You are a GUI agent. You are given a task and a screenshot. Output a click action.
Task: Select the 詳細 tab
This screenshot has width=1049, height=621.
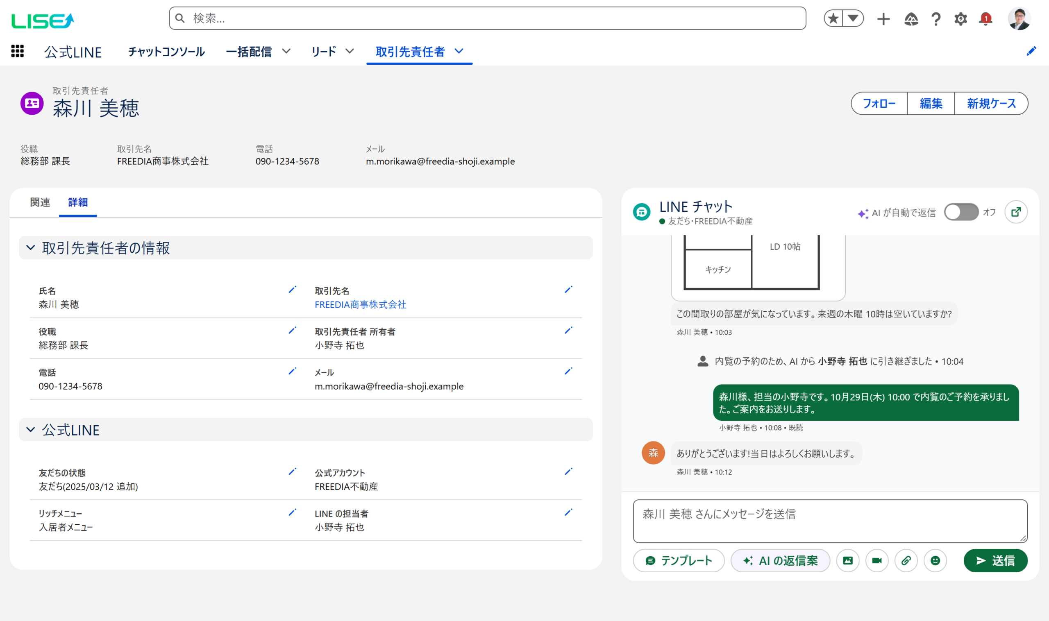(x=78, y=202)
